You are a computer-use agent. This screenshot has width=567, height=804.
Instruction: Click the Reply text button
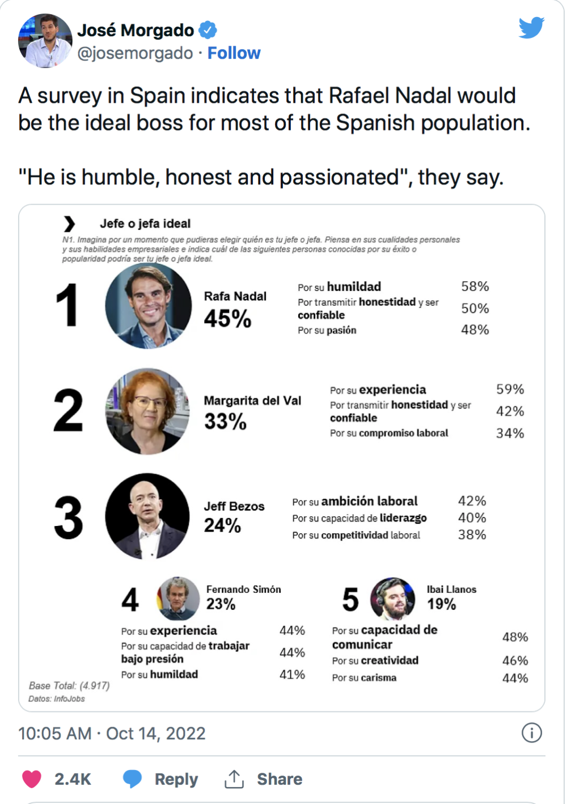[176, 779]
